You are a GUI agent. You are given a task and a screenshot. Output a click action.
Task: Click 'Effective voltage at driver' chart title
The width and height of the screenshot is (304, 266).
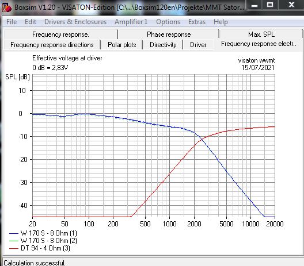click(67, 58)
